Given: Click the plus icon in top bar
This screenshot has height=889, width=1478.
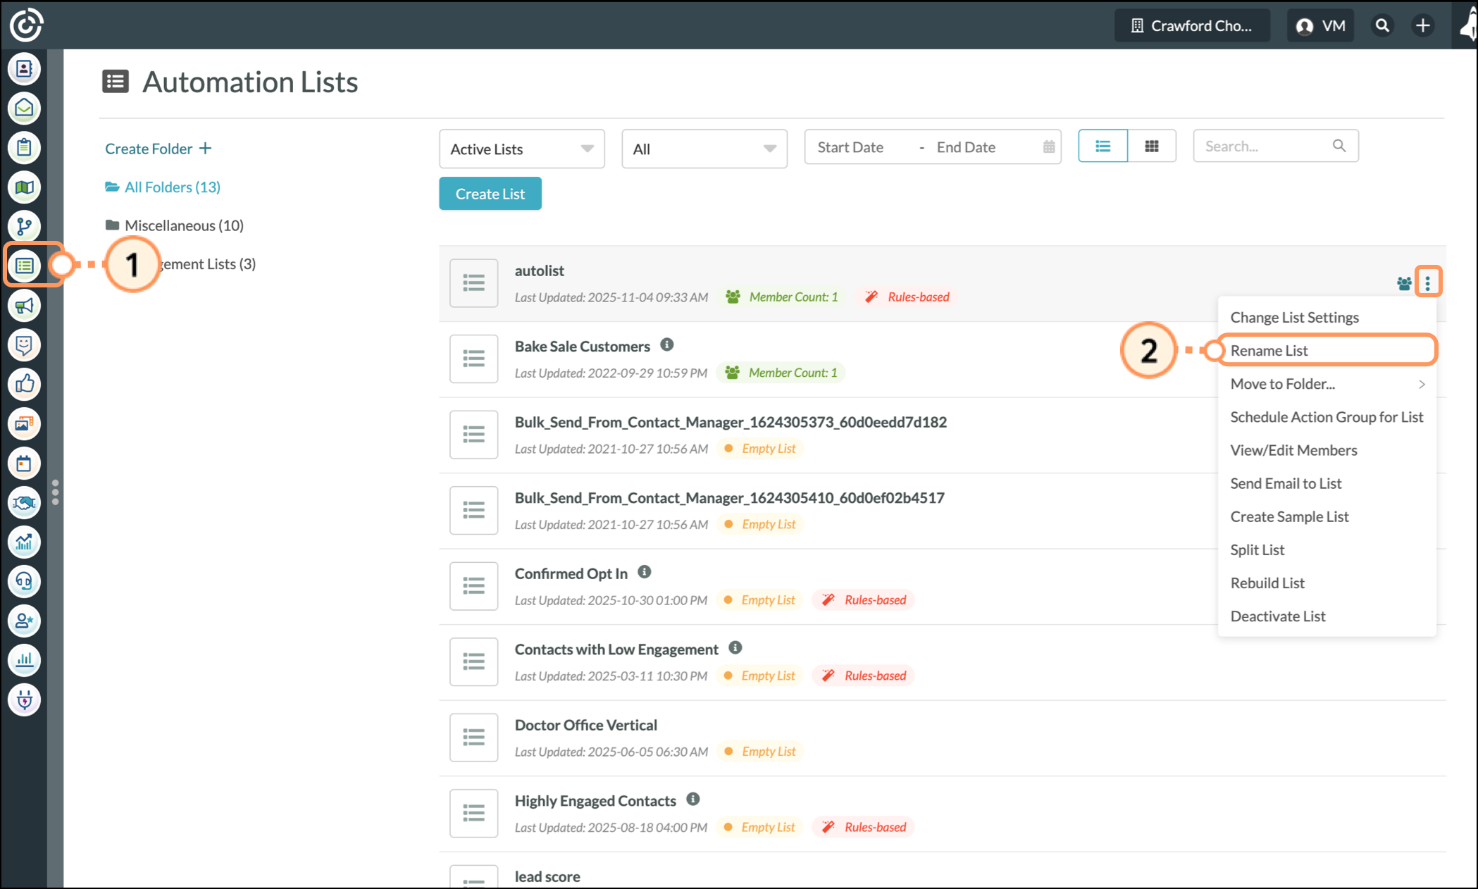Looking at the screenshot, I should click(x=1422, y=26).
